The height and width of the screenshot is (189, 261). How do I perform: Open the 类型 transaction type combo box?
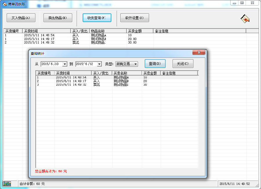point(135,64)
